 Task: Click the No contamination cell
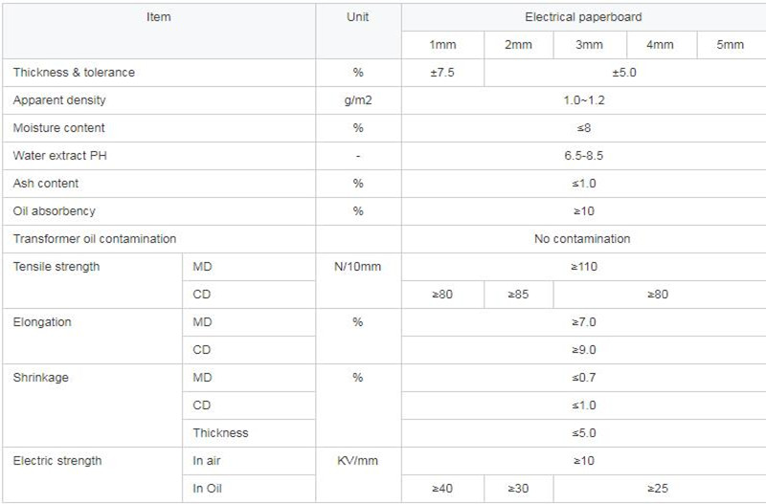[x=582, y=239]
